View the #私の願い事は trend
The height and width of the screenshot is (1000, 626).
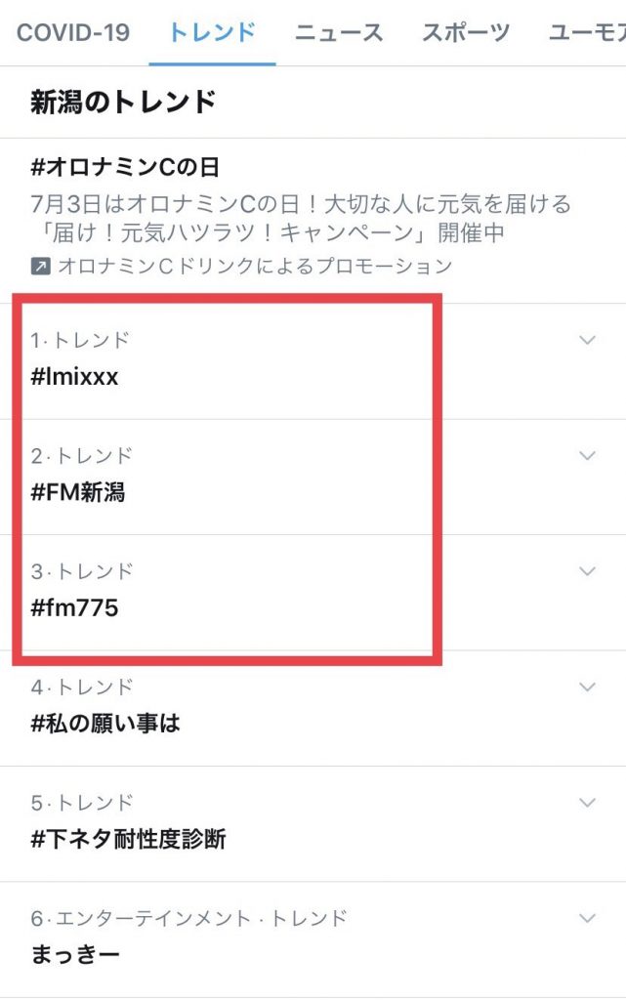(x=105, y=724)
